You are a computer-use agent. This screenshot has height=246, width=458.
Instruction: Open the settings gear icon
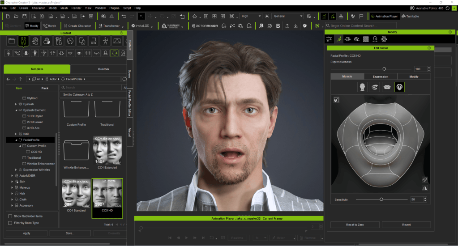(304, 25)
